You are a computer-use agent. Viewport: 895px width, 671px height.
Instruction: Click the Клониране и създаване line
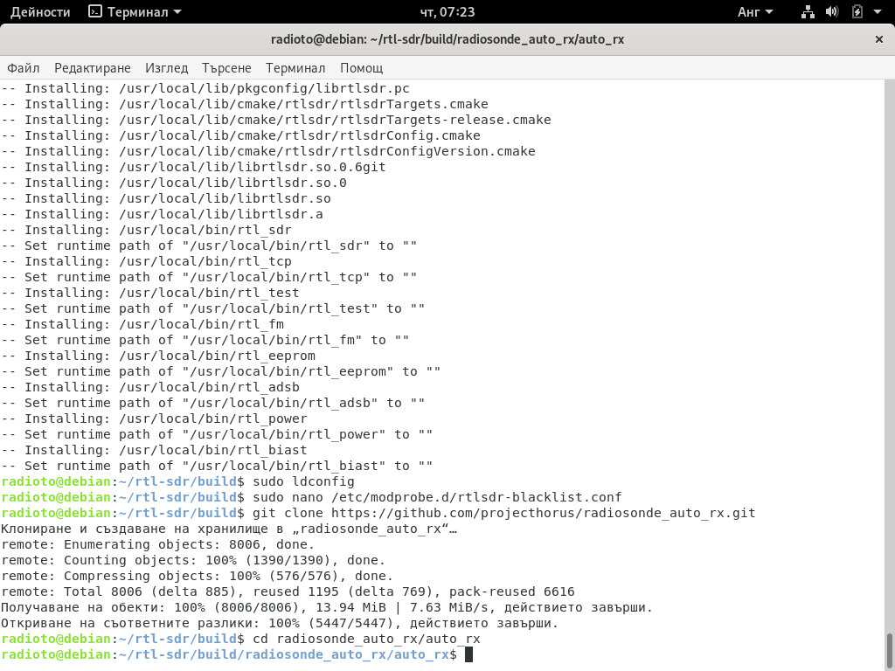click(x=229, y=529)
